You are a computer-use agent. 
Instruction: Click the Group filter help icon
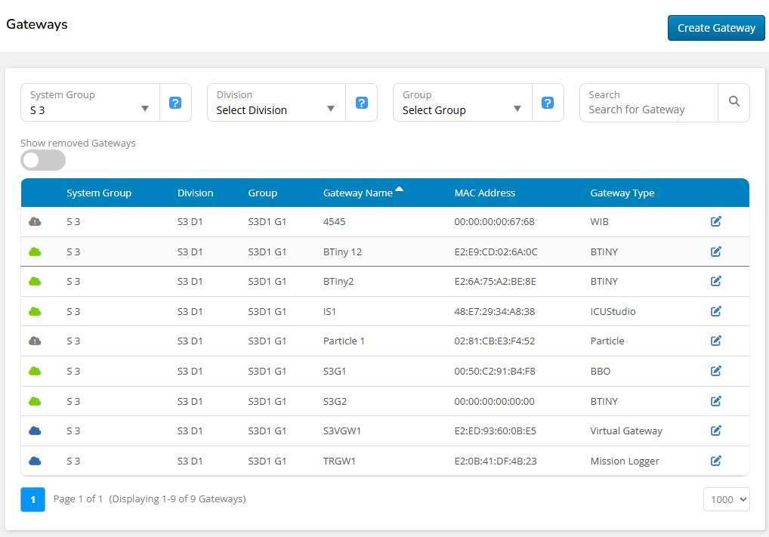(x=548, y=103)
